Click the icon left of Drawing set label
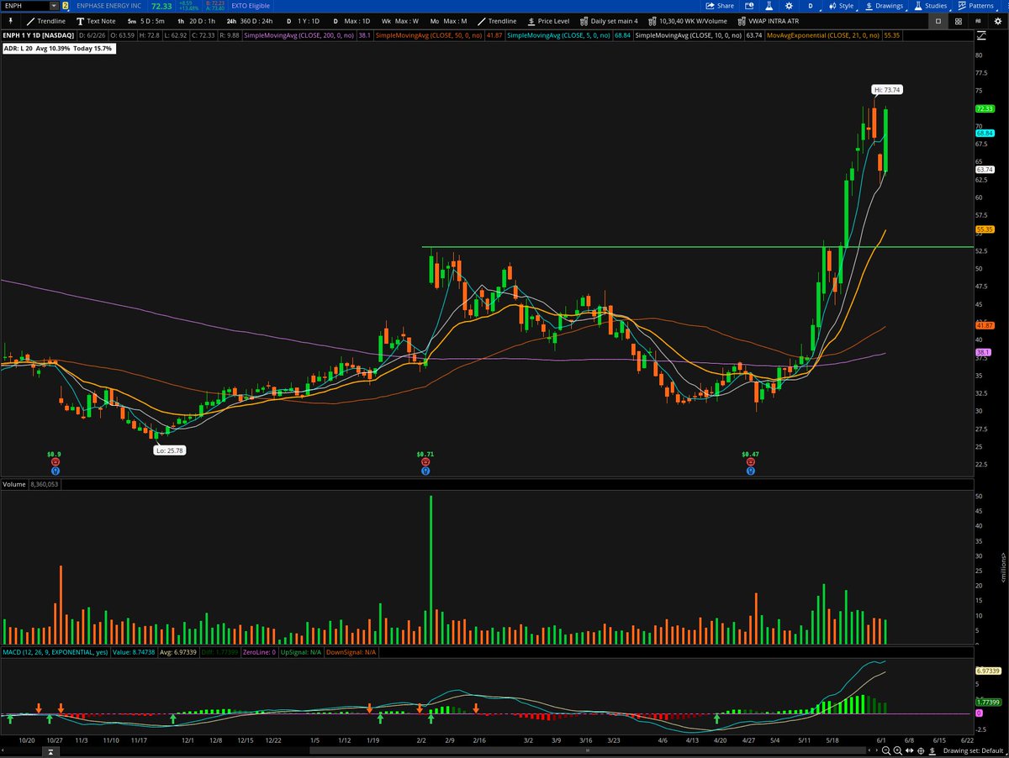Image resolution: width=1009 pixels, height=758 pixels. coord(932,750)
